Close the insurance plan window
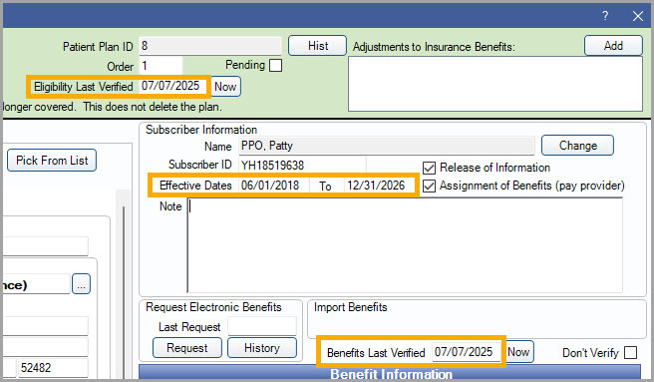 tap(638, 16)
